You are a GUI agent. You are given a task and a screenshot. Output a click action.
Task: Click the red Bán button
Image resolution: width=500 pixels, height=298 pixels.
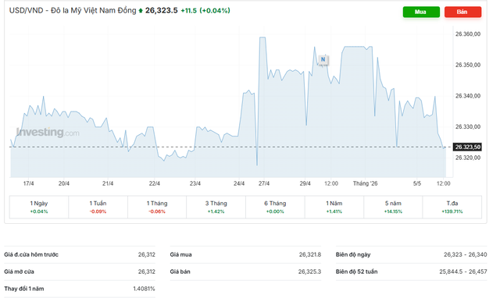coord(462,12)
